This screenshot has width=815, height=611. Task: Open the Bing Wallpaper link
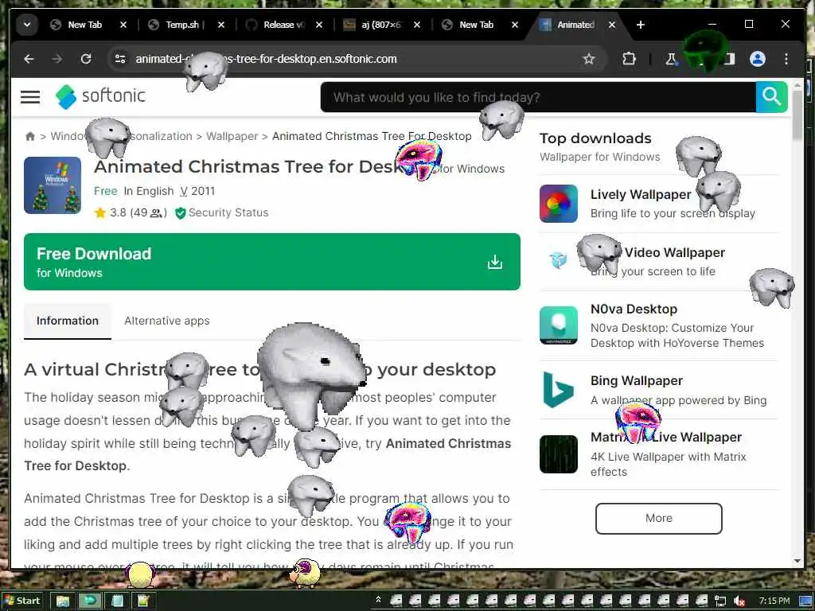(636, 381)
